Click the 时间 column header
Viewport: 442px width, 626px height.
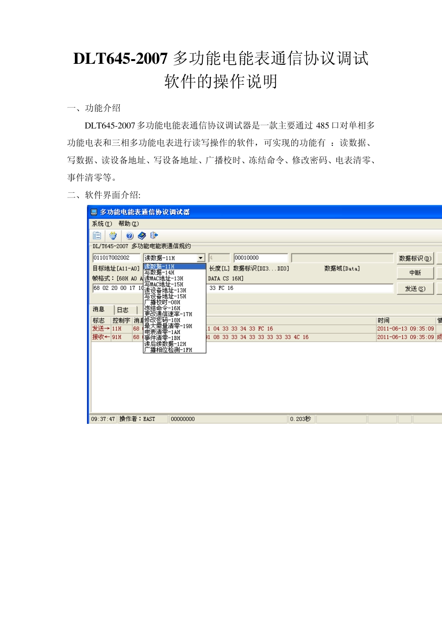coord(405,320)
